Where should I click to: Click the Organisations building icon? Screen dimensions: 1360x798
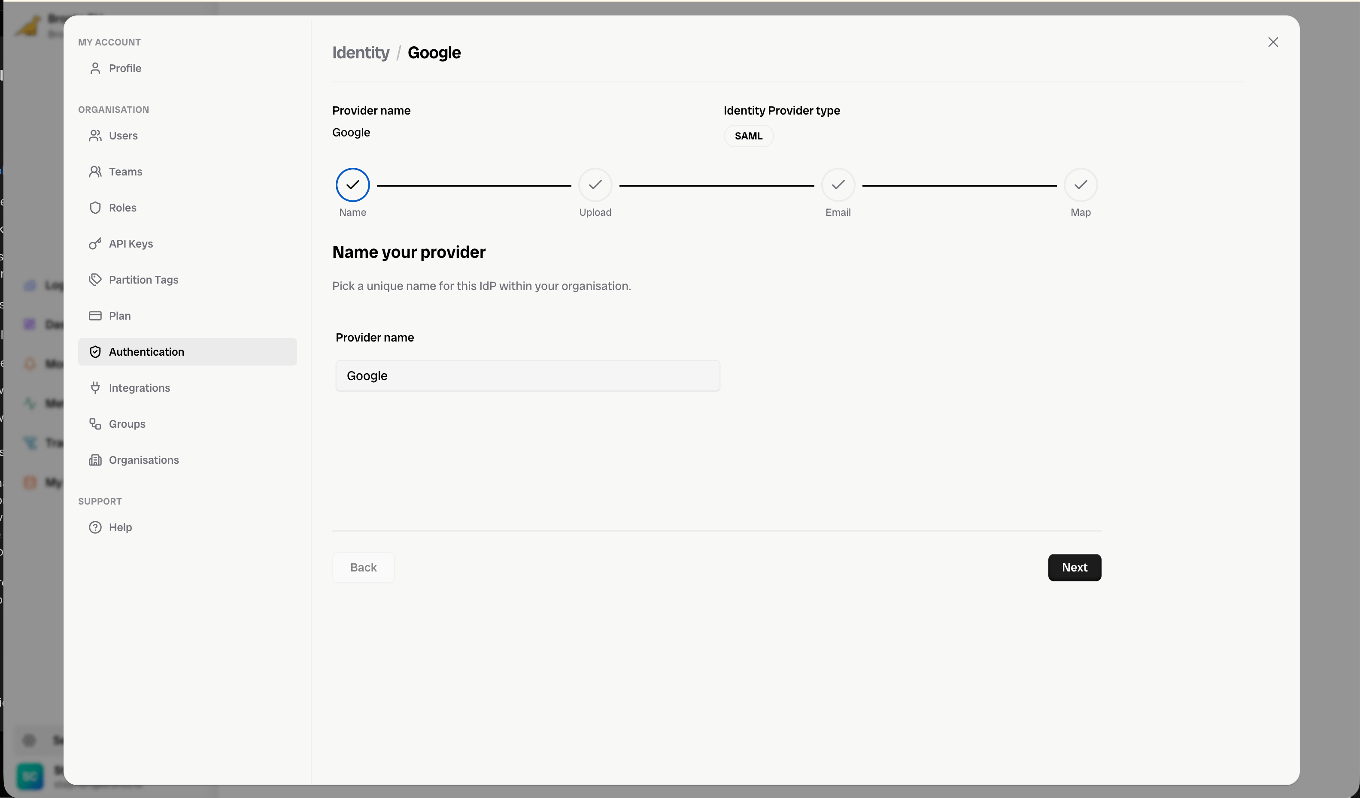[95, 460]
